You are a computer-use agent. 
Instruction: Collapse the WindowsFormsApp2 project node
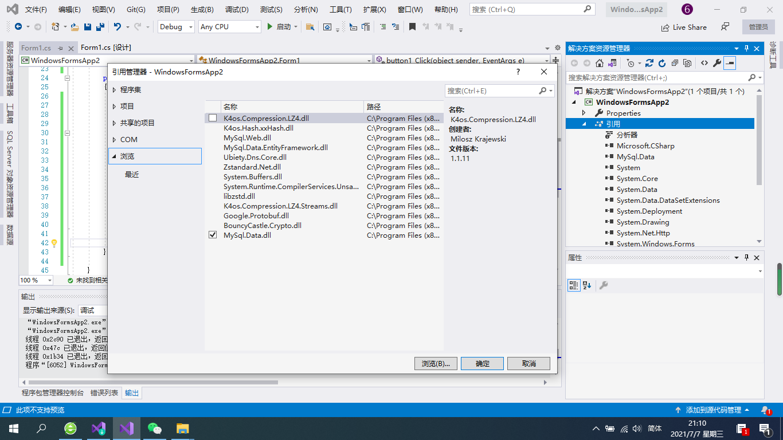pos(574,102)
